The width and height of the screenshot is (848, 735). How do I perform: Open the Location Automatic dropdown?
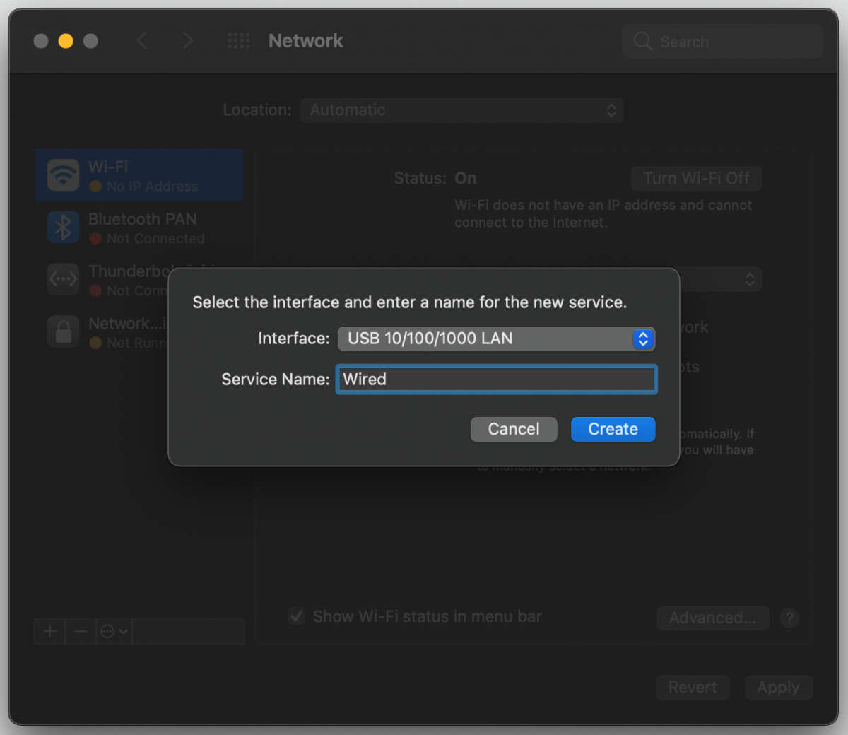point(461,110)
